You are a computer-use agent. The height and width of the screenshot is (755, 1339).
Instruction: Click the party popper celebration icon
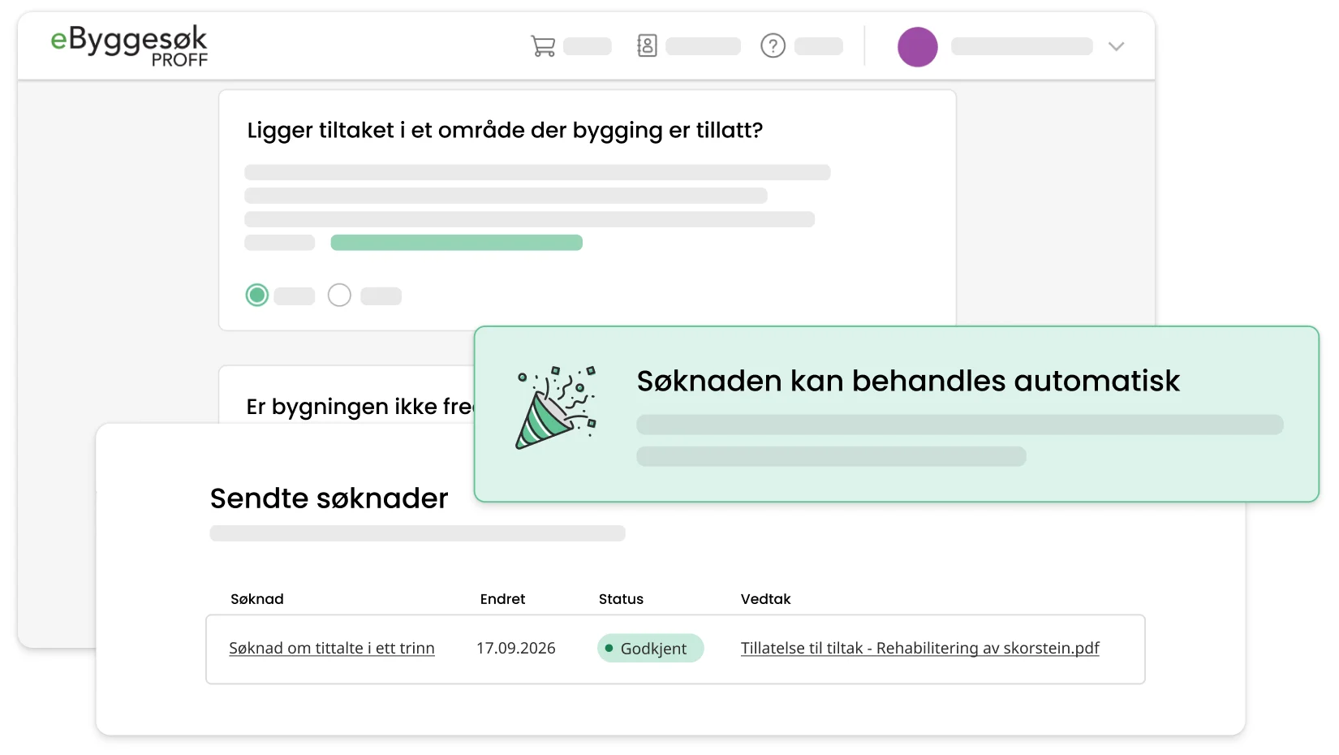coord(557,408)
